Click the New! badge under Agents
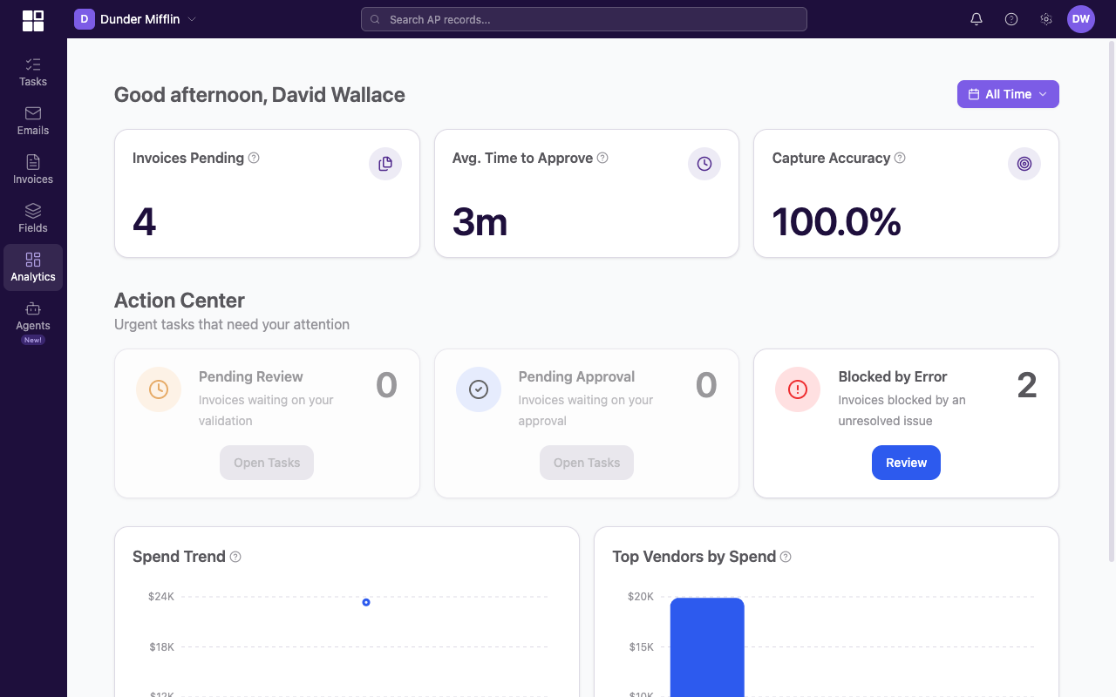Image resolution: width=1116 pixels, height=697 pixels. click(33, 340)
